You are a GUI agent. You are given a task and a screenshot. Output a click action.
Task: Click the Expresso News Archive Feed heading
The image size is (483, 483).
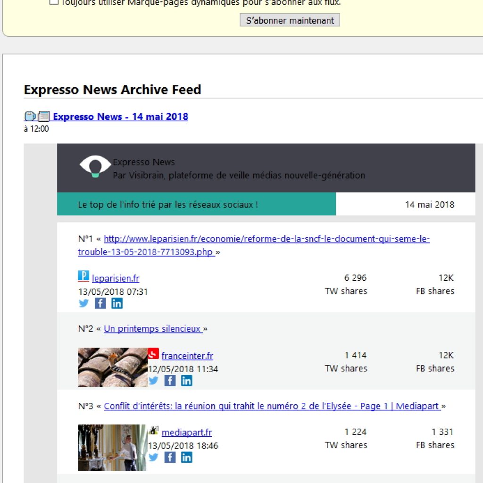click(112, 90)
